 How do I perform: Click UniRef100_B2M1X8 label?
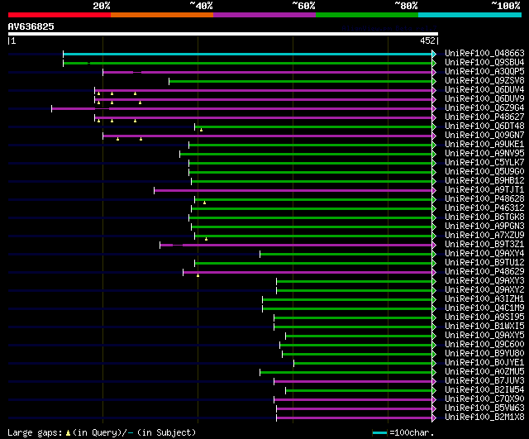[484, 418]
